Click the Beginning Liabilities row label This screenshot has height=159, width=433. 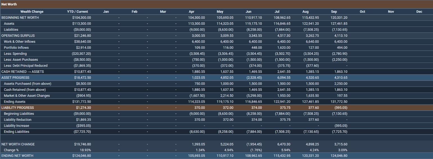[x=19, y=114]
